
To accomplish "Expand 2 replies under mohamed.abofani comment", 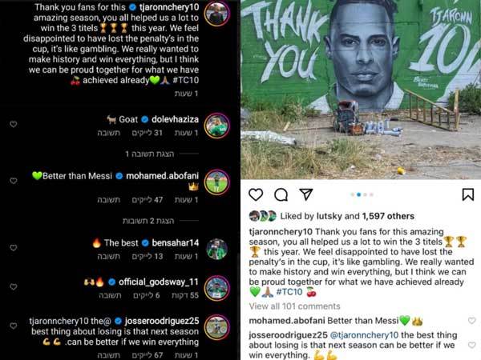I will (148, 221).
